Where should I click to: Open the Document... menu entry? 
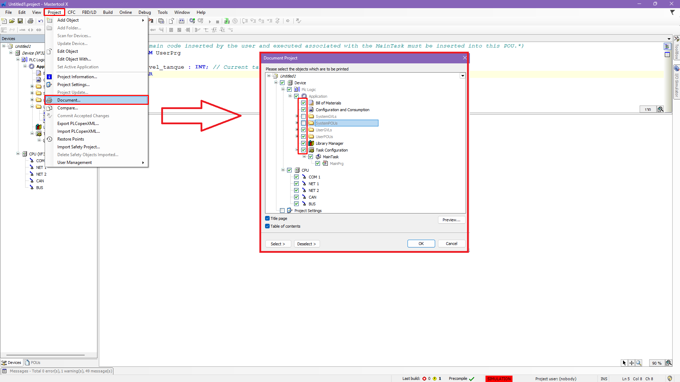click(x=69, y=100)
